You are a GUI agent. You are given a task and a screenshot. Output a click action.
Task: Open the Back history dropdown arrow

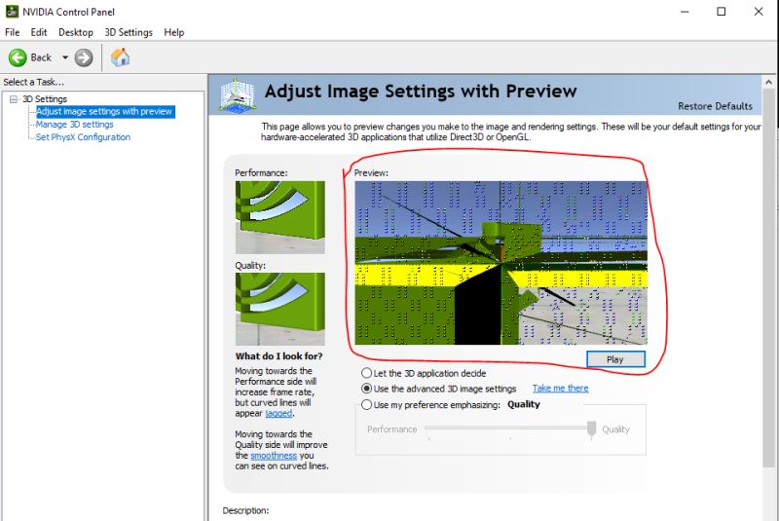[x=65, y=57]
